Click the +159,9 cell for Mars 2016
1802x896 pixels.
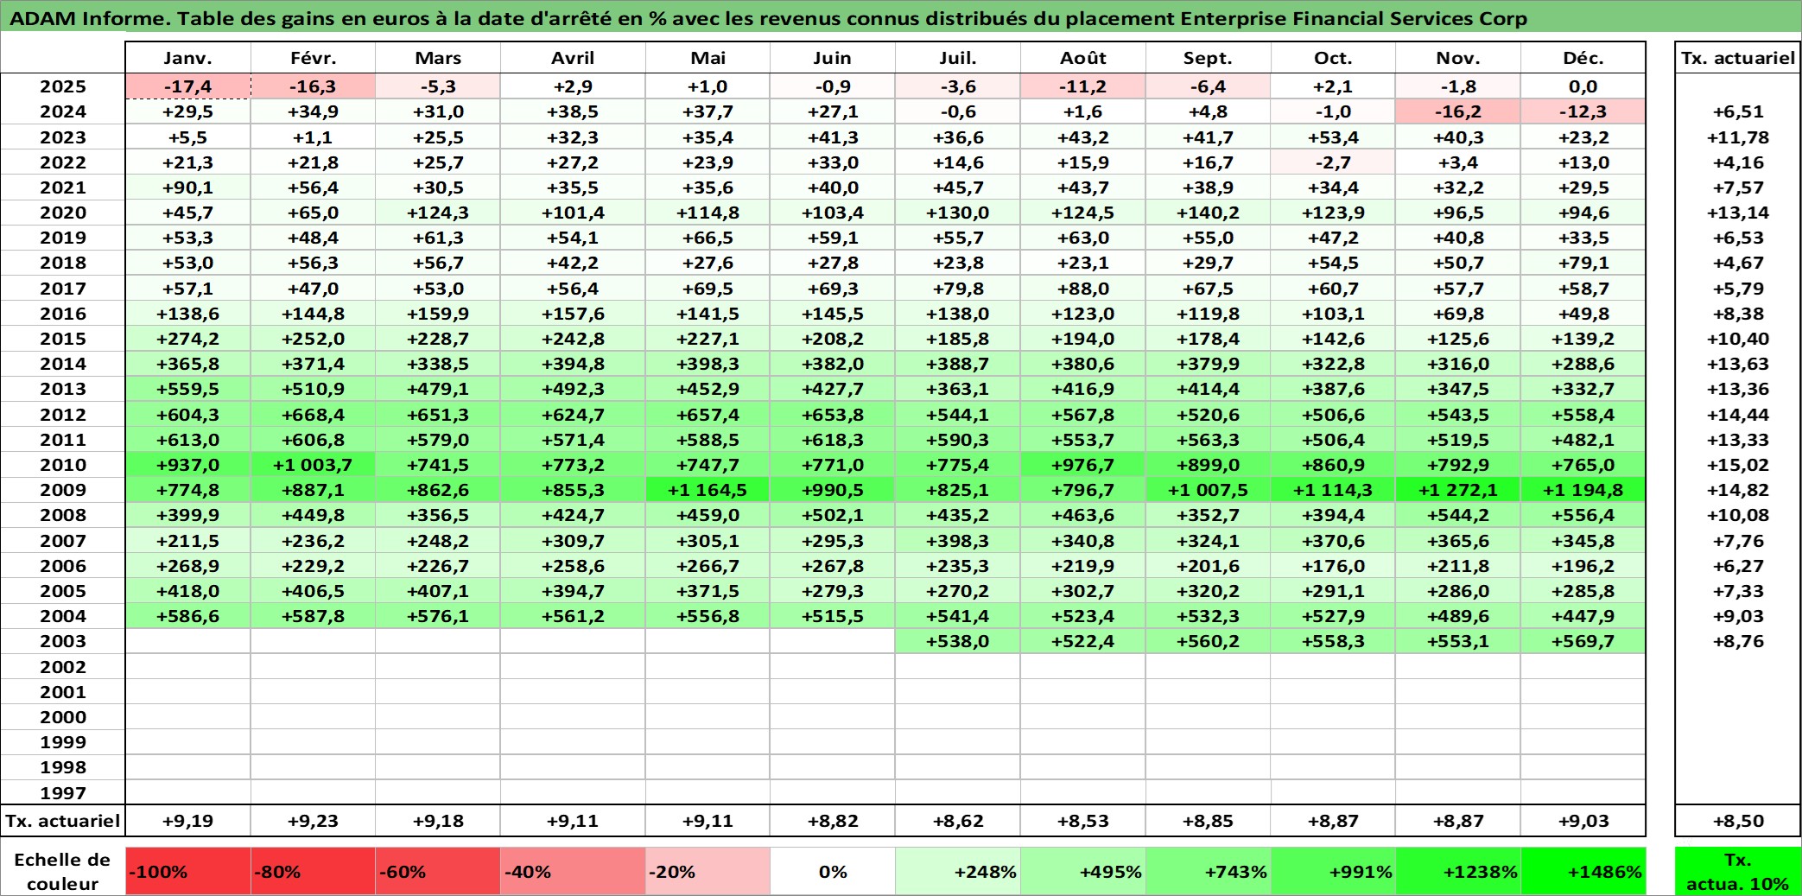[438, 314]
